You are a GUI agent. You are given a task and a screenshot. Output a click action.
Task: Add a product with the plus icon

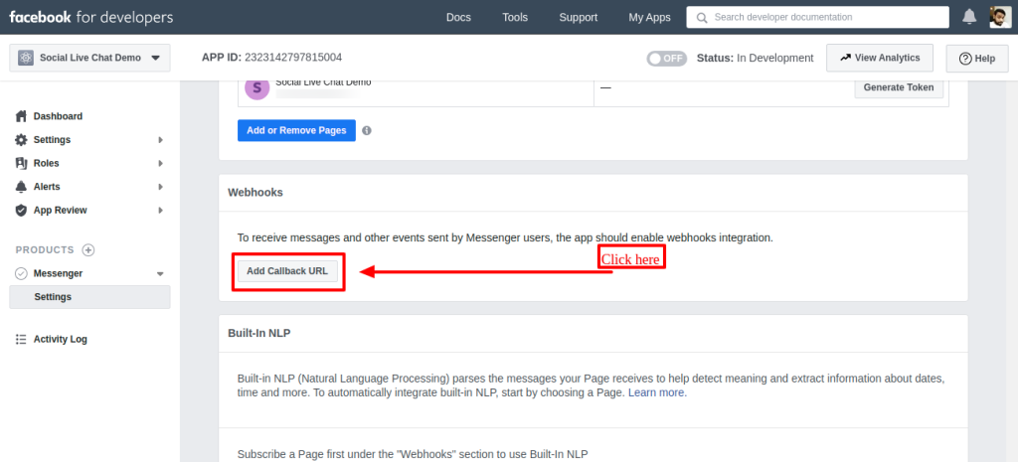pyautogui.click(x=88, y=249)
